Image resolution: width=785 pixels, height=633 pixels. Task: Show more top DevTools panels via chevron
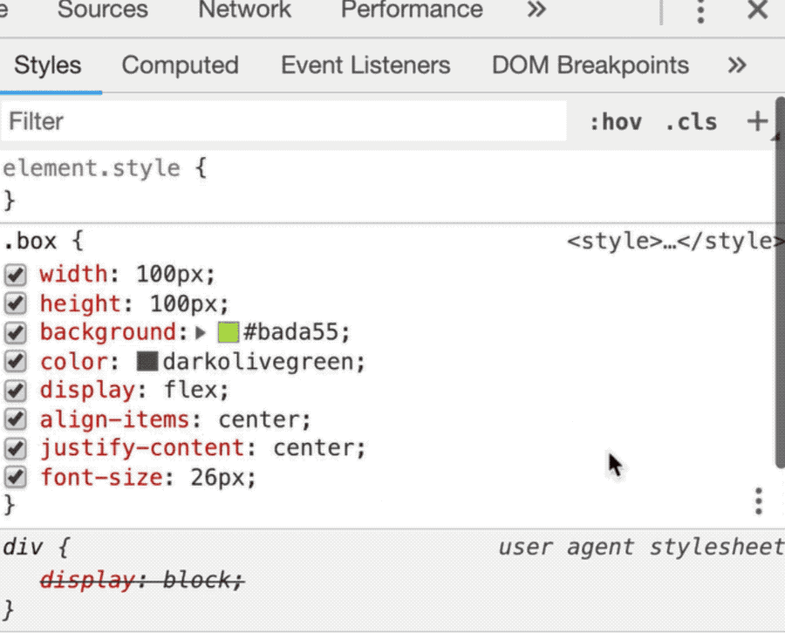(x=537, y=10)
